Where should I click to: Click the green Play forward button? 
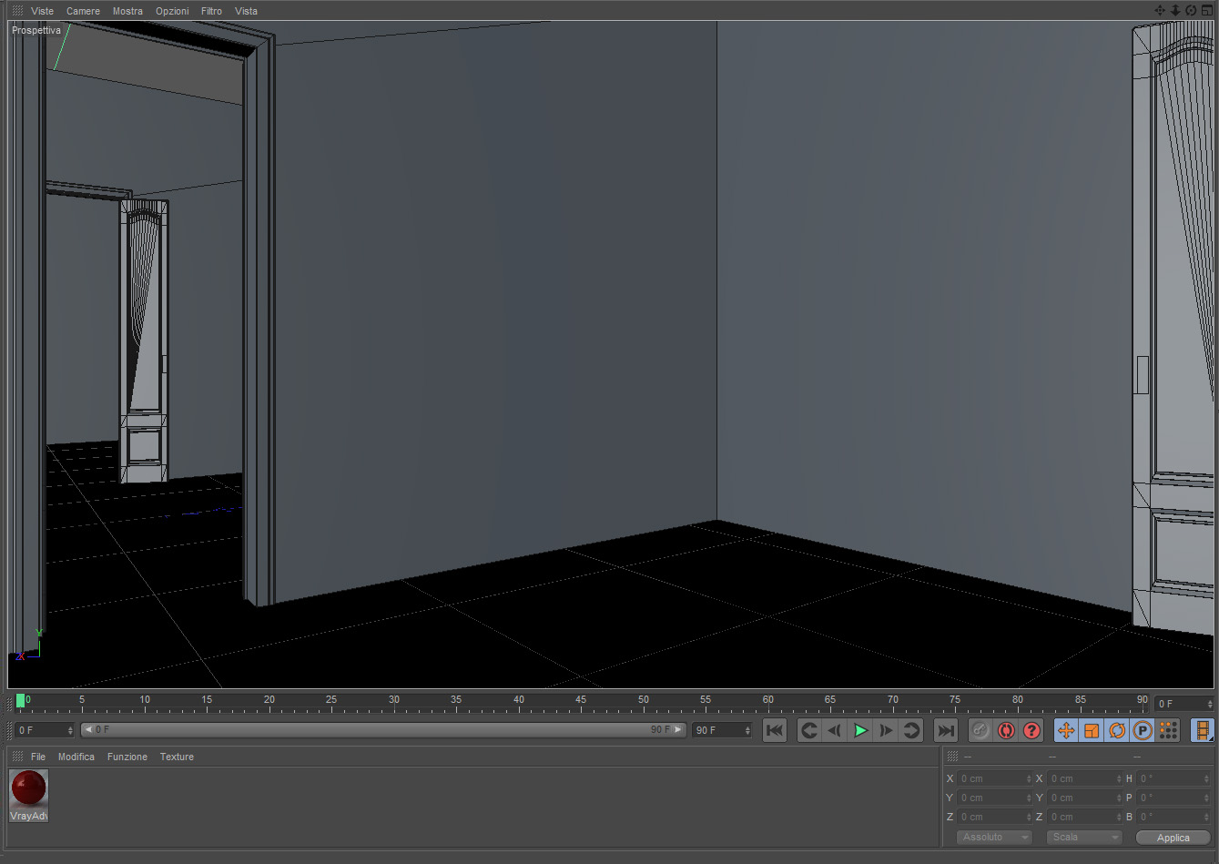[860, 730]
